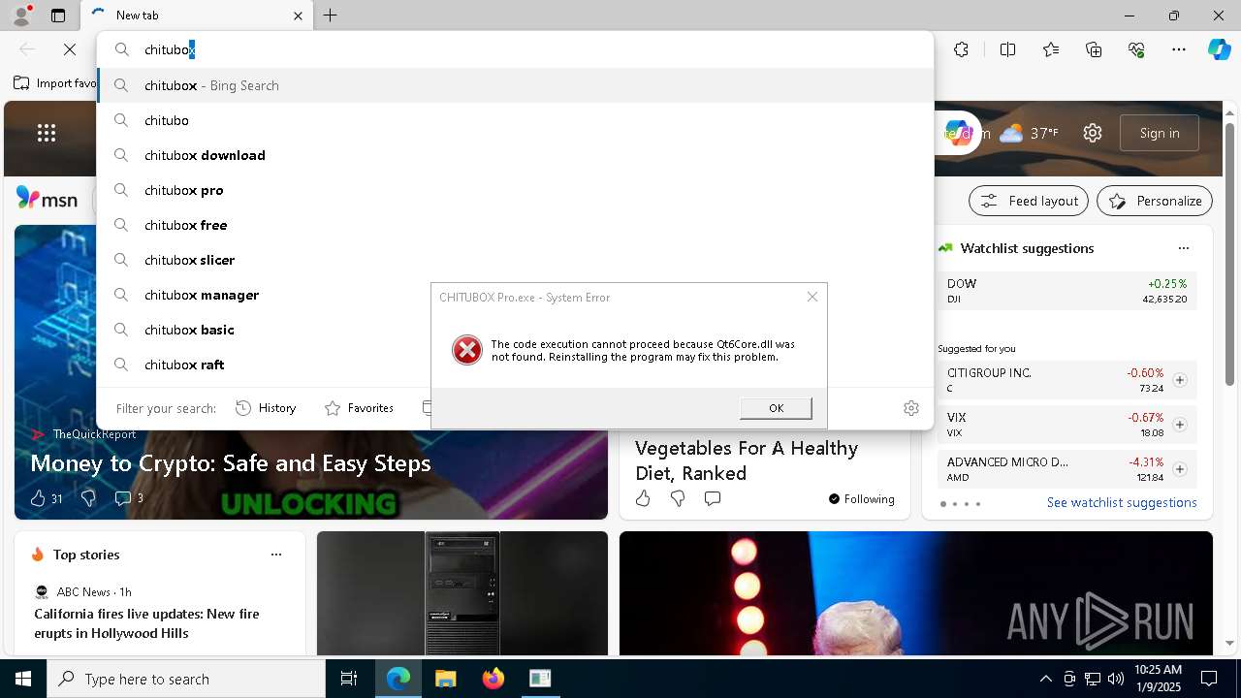Screen dimensions: 1241x698
Task: Click the taskbar search box
Action: pyautogui.click(x=186, y=679)
